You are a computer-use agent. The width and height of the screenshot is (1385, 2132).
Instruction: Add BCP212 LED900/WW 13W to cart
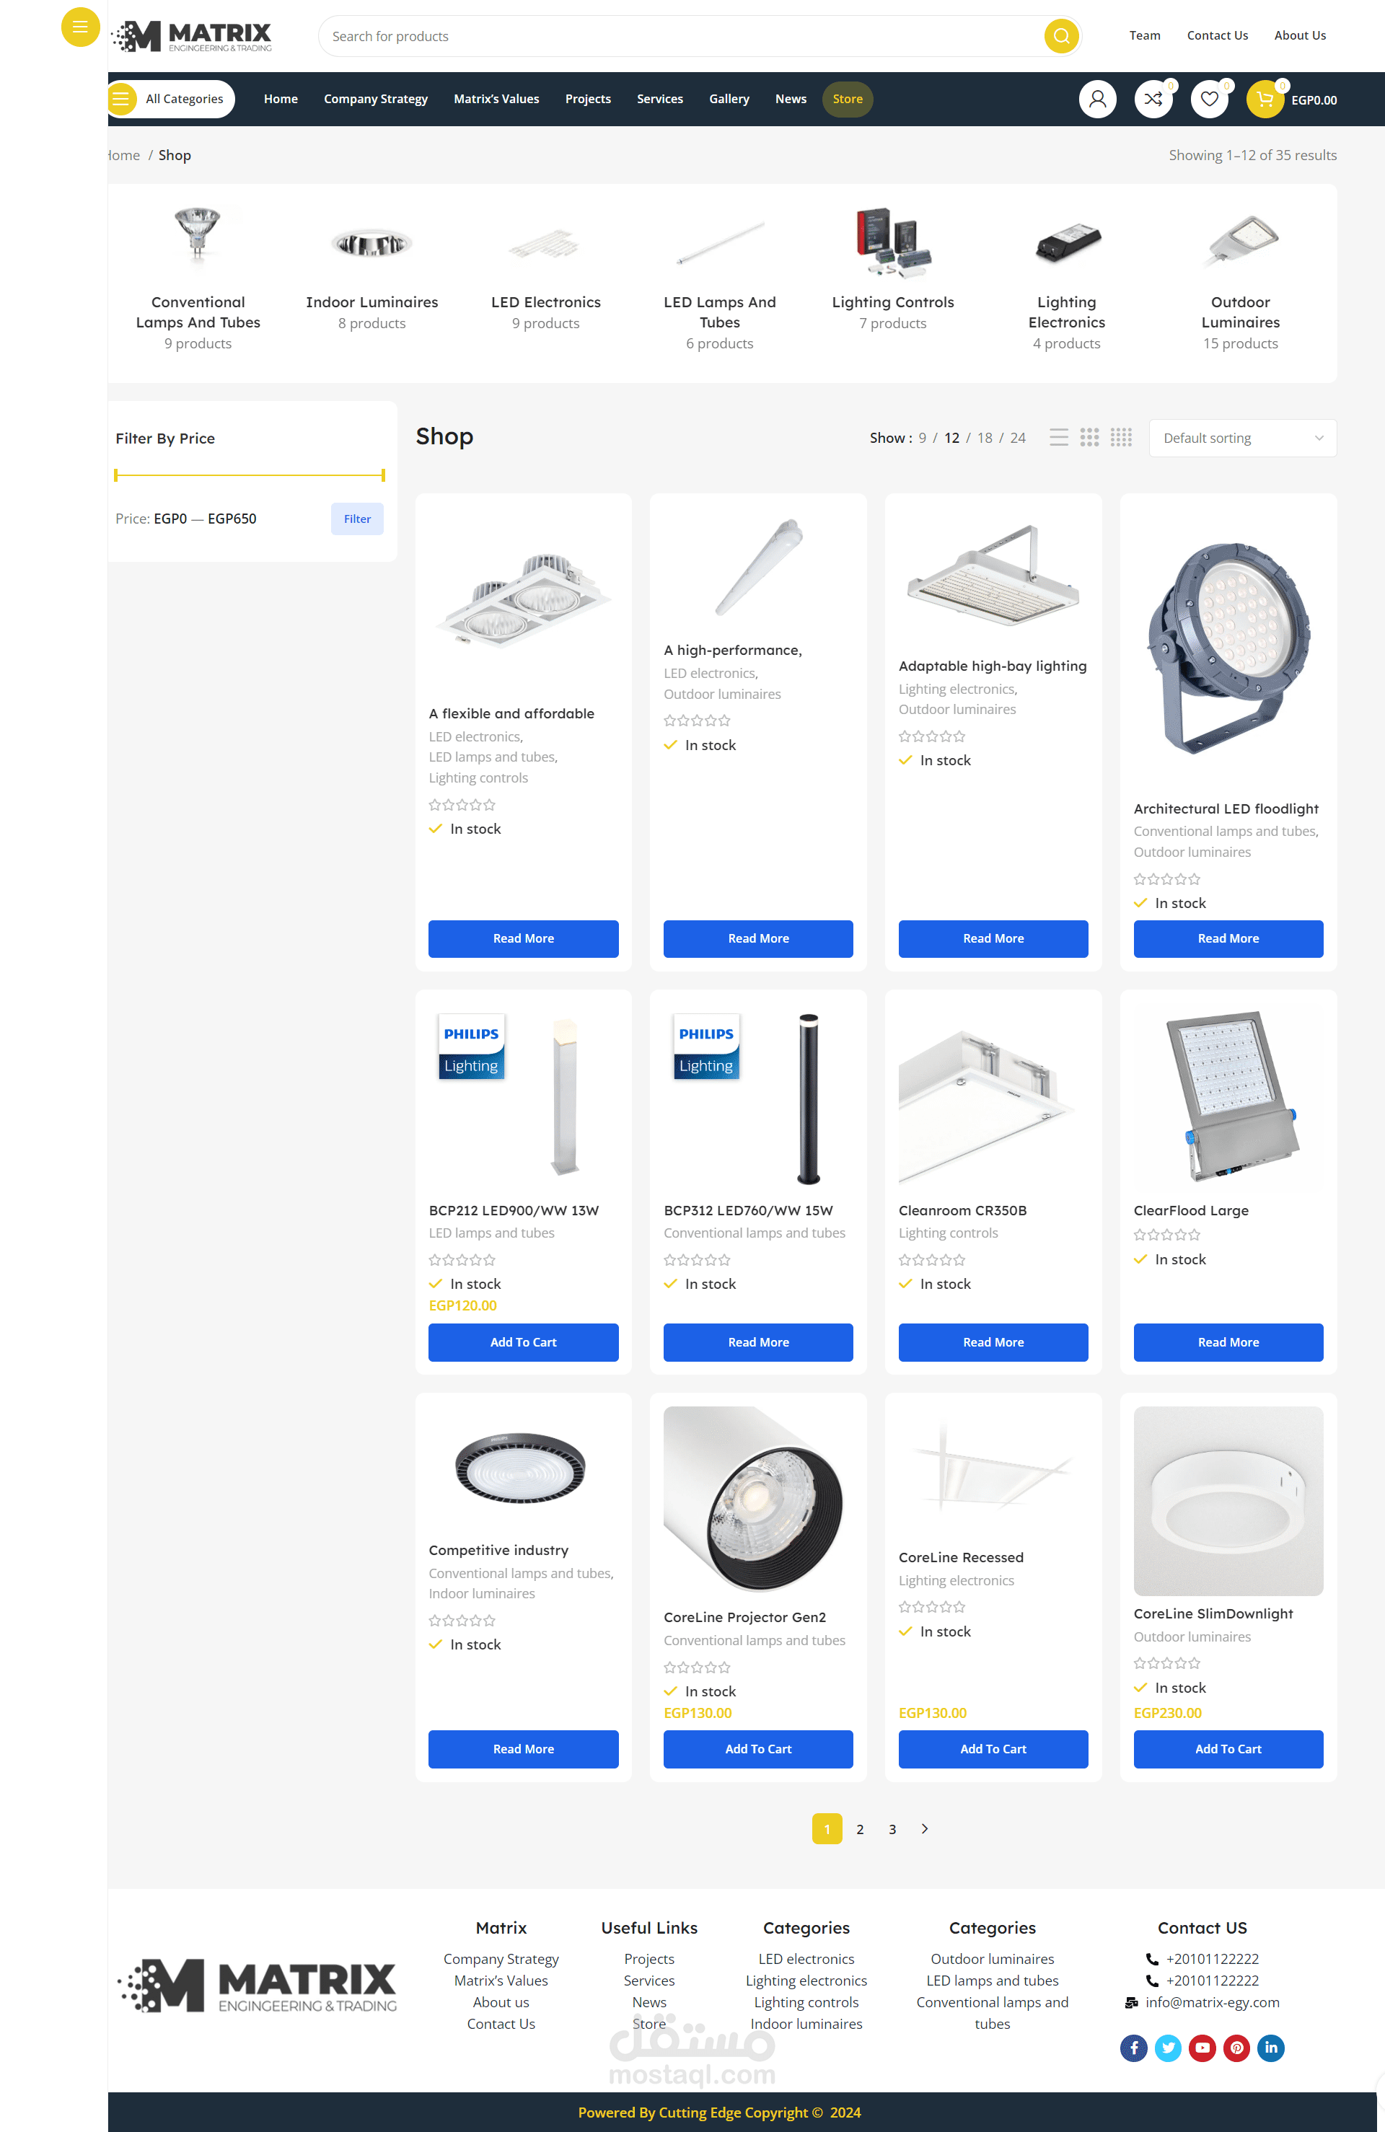(x=523, y=1342)
